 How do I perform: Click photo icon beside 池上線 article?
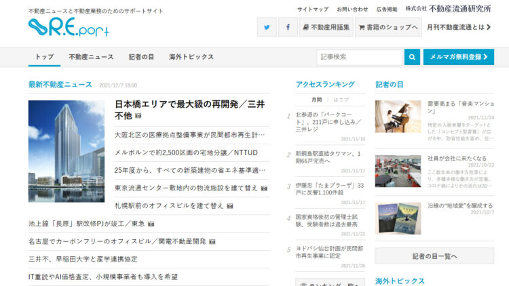pos(151,224)
